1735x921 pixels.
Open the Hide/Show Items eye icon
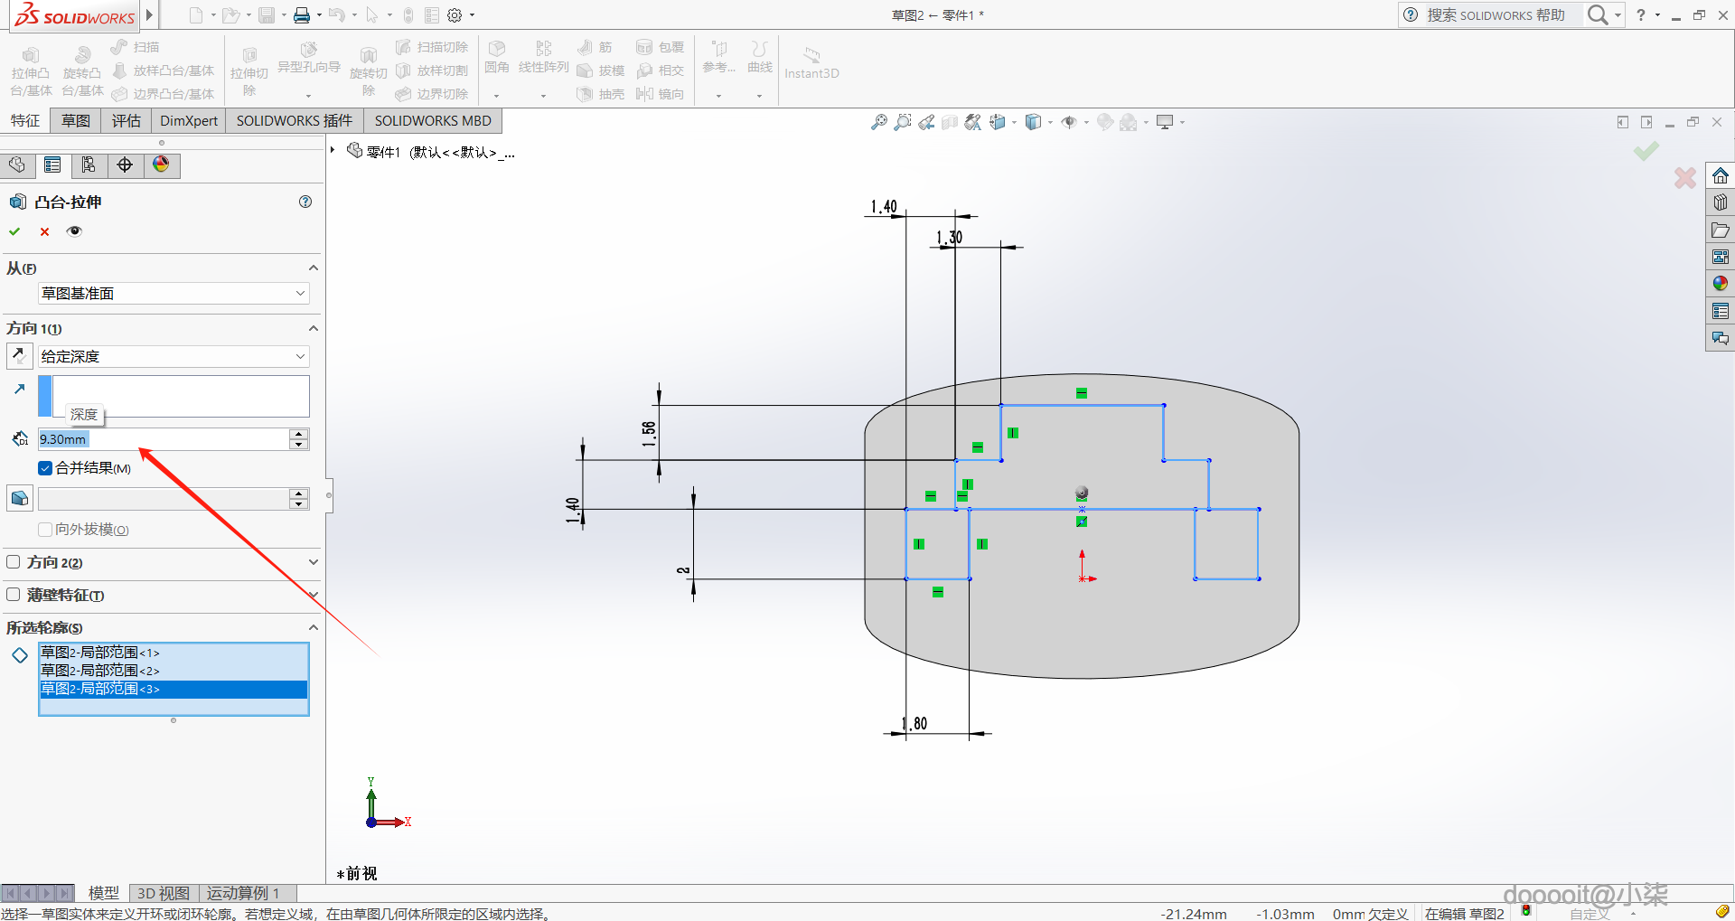1069,122
